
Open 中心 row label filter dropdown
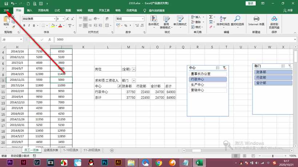click(119, 86)
